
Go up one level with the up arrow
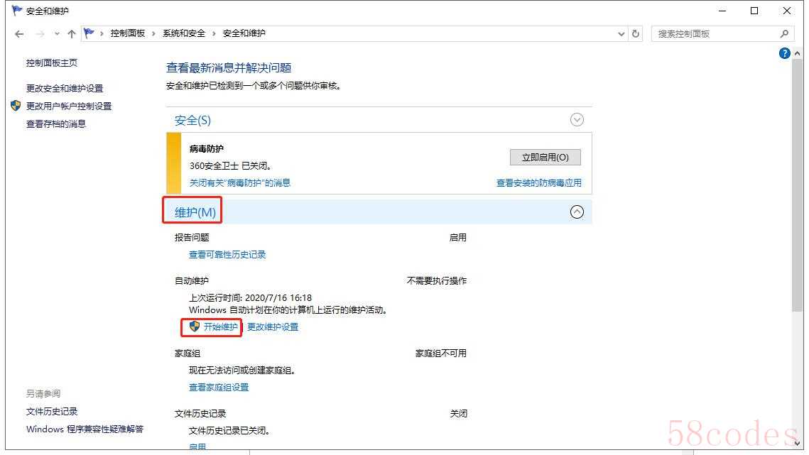pyautogui.click(x=72, y=34)
